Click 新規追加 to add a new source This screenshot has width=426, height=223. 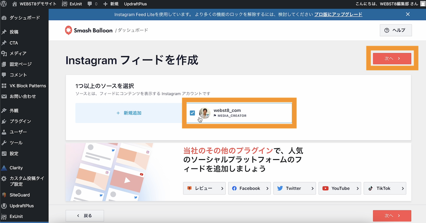pyautogui.click(x=128, y=113)
